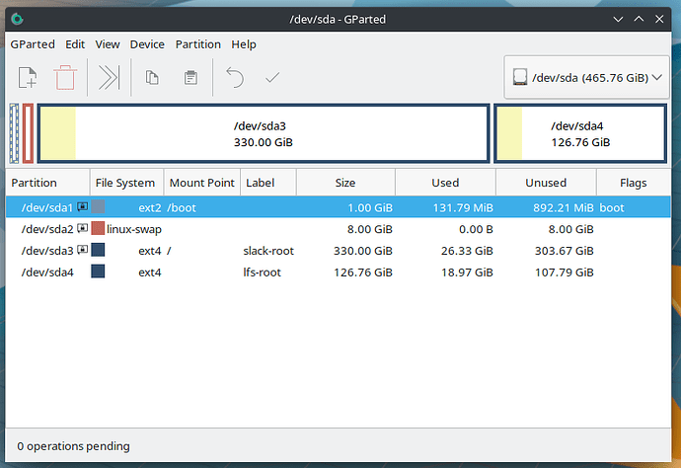Click the Apply all operations checkmark icon
Image resolution: width=681 pixels, height=468 pixels.
pos(272,78)
